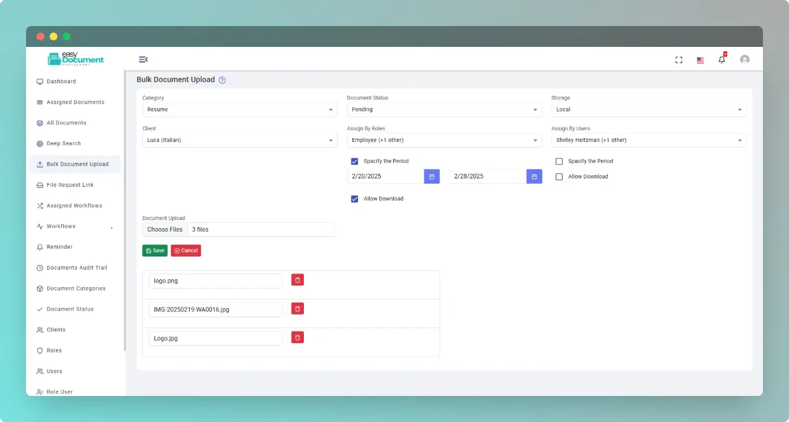This screenshot has width=789, height=422.
Task: Click the File Request Link inbox icon
Action: 40,185
